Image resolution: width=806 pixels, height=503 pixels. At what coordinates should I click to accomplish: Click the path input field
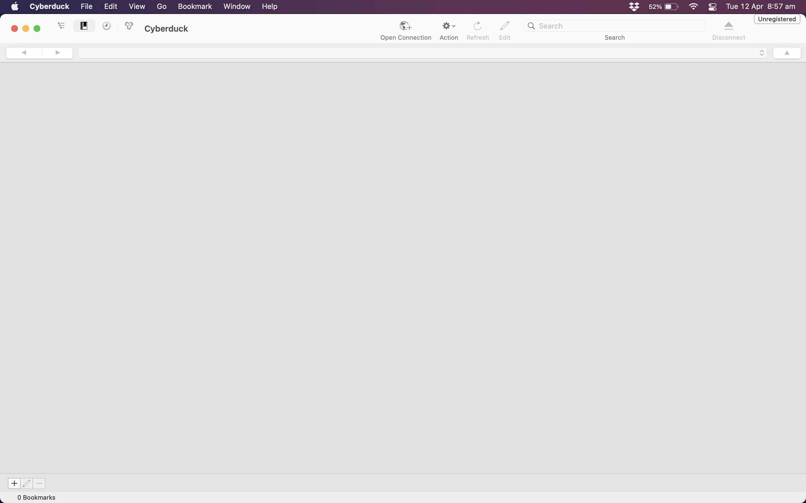tap(422, 53)
